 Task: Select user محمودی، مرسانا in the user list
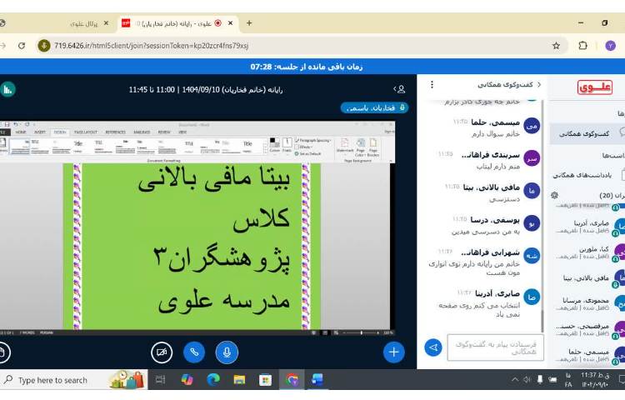pyautogui.click(x=590, y=303)
